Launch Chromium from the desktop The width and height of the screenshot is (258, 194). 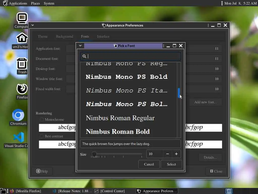[18, 117]
